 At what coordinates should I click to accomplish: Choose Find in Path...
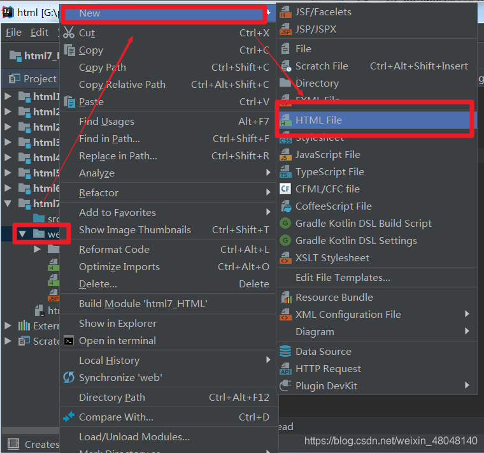(167, 139)
